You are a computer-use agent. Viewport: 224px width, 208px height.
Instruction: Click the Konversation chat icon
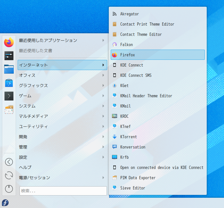pyautogui.click(x=115, y=147)
